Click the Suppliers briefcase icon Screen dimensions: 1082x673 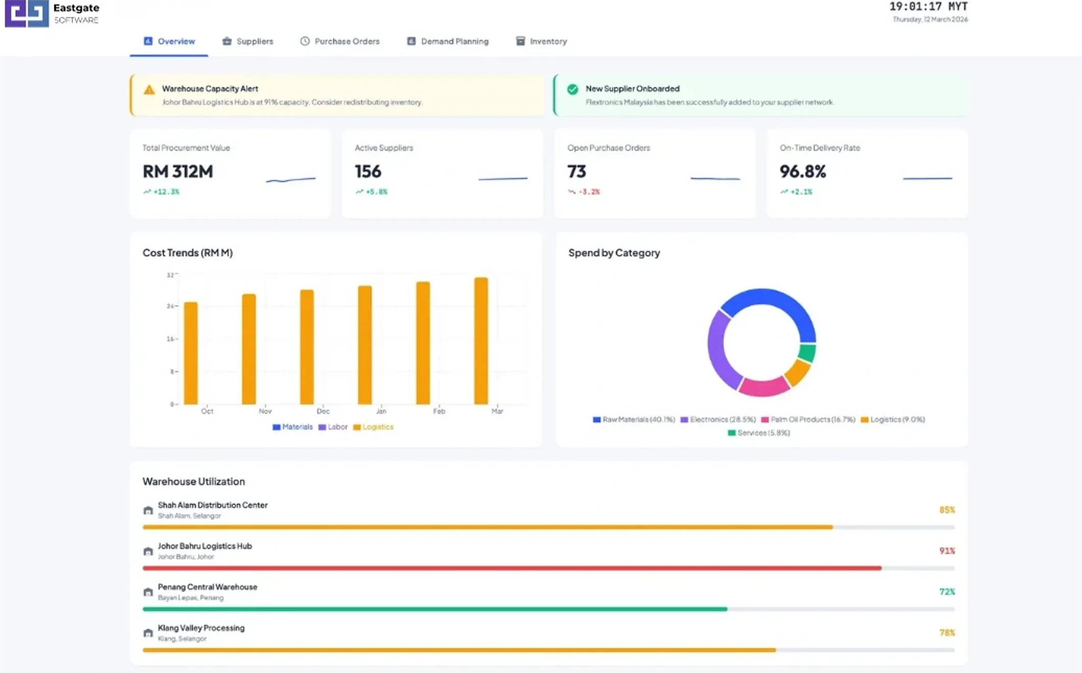pos(227,41)
